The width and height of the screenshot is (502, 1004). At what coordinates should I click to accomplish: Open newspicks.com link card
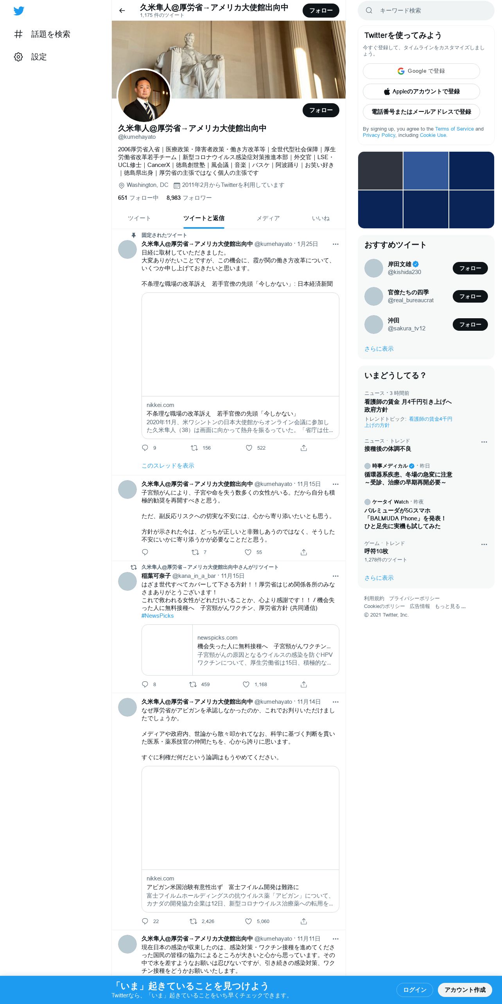240,650
